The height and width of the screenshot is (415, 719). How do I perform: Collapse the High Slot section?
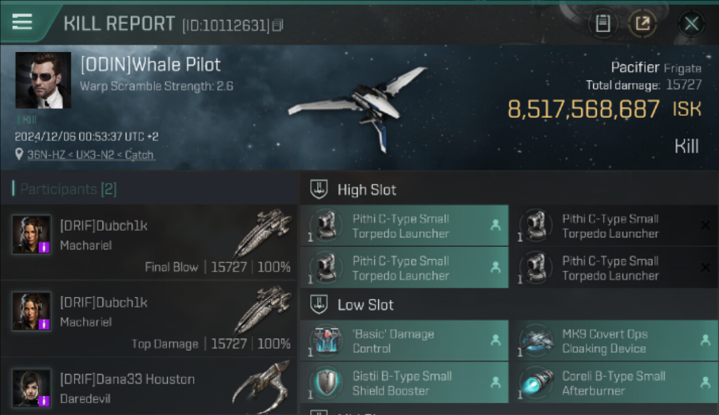point(319,190)
